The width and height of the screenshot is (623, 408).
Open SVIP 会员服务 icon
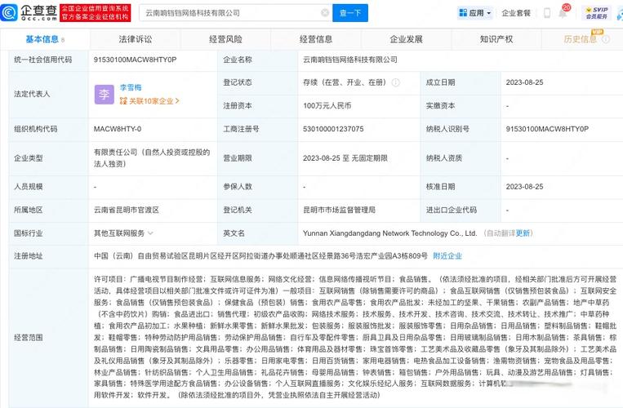click(x=596, y=13)
